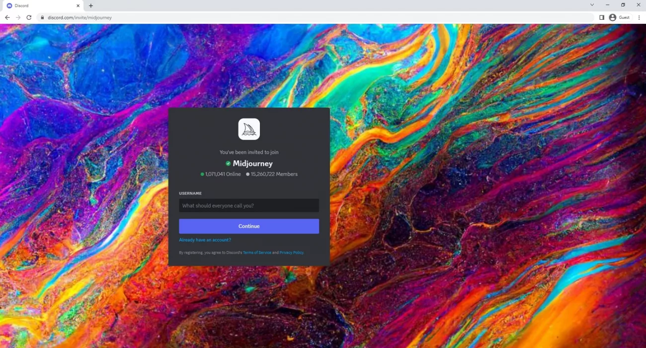Click the lock icon in the address bar
646x348 pixels.
[43, 17]
